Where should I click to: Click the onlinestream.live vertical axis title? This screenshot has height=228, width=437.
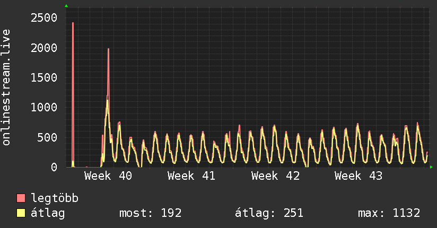6,87
